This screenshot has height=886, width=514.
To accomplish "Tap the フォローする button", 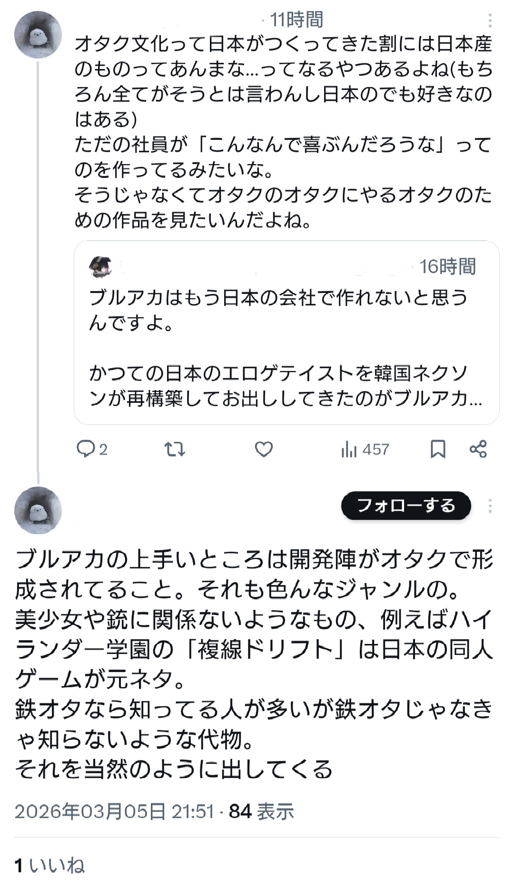I will (406, 506).
